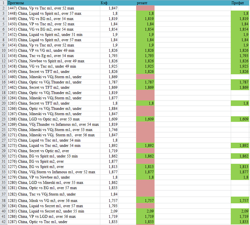250x225 pixels.
Task: Click cell '1277) China, EG vs Spirit m3, over'
Action: coord(54,167)
